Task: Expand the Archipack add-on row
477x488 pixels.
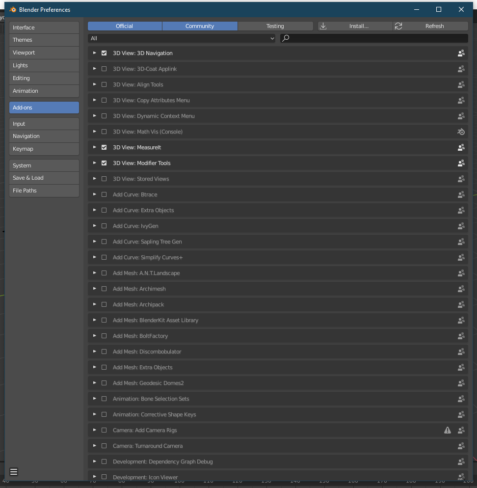Action: click(x=95, y=304)
